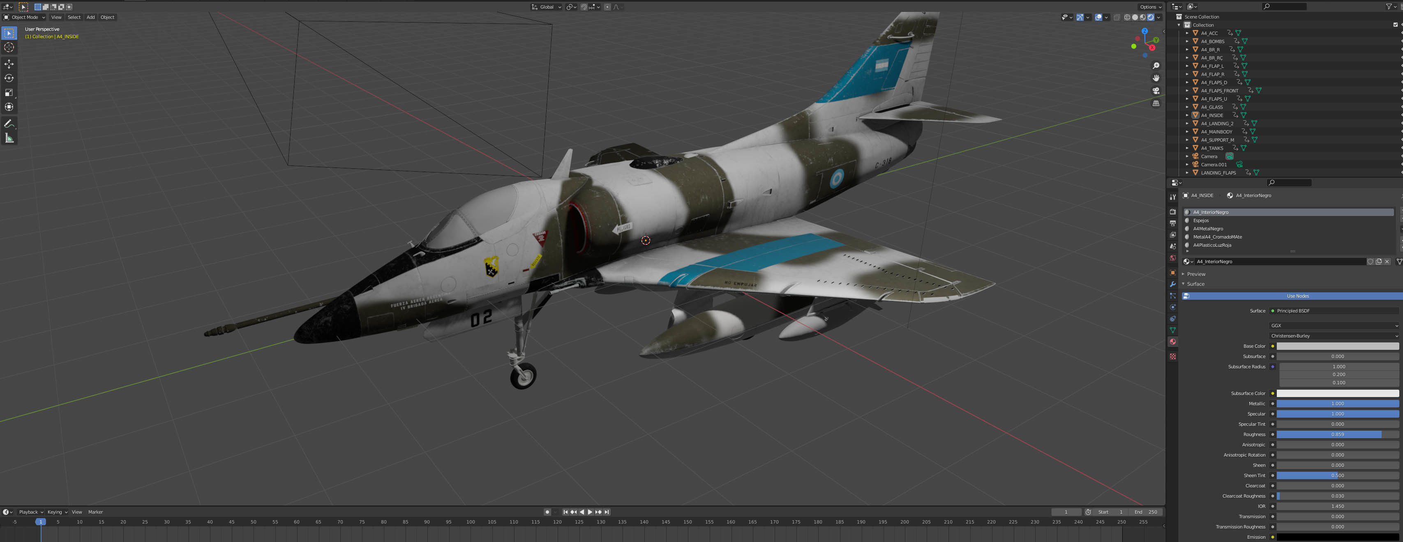Open the Scene properties tab
The image size is (1403, 542).
pos(1172,246)
